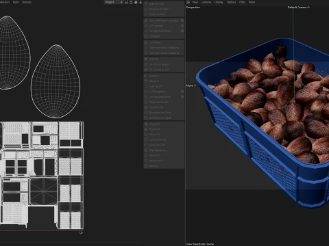The width and height of the screenshot is (329, 246).
Task: Click the Max UV icon
Action: coord(146,59)
